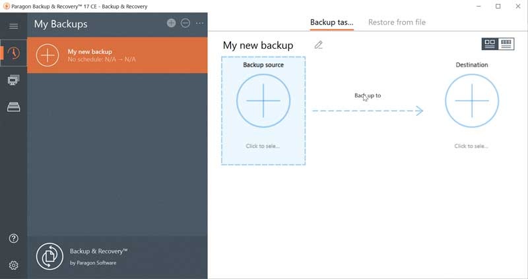Click the 'My new backup' title heading
This screenshot has width=528, height=279.
pyautogui.click(x=258, y=45)
